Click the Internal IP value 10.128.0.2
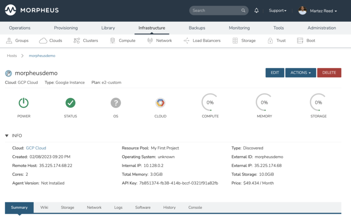Screen dimensions: 351x222 click(x=154, y=166)
